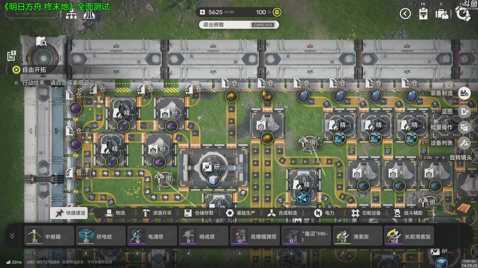
Task: Select the 中继器 relay build slot
Action: 50,236
